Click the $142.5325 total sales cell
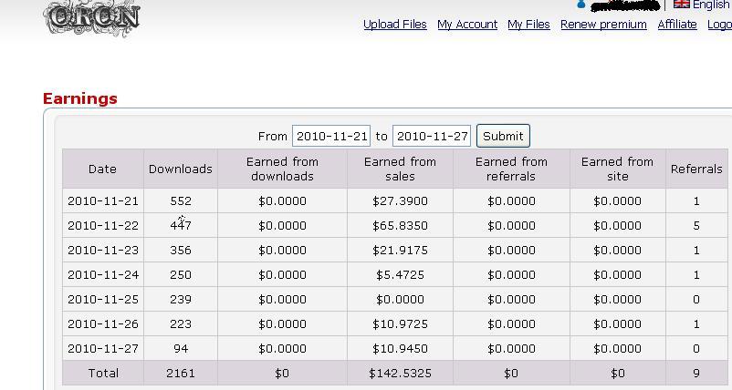 coord(400,373)
